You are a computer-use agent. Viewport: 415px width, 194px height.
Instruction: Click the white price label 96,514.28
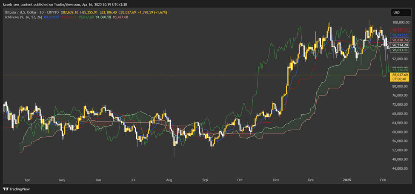[x=400, y=45]
